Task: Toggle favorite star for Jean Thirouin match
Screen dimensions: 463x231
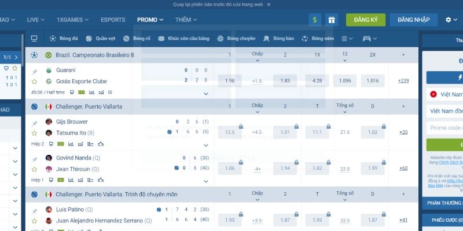Action: click(x=34, y=169)
